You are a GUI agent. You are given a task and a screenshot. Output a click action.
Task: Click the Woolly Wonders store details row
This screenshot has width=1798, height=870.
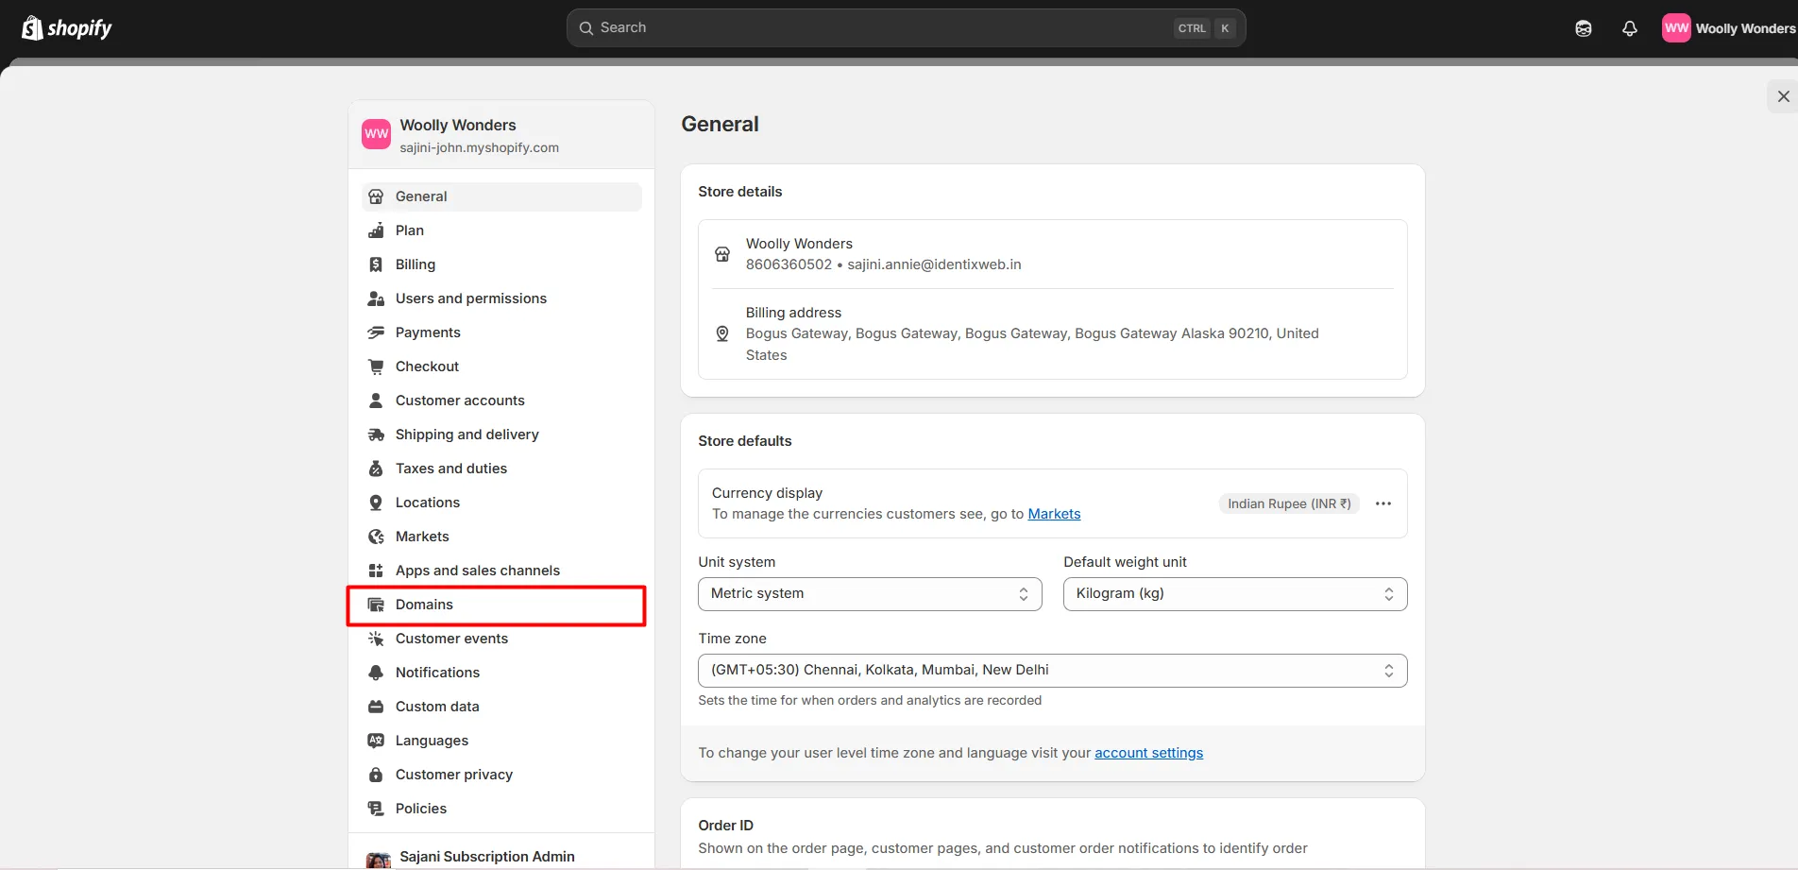[1053, 254]
